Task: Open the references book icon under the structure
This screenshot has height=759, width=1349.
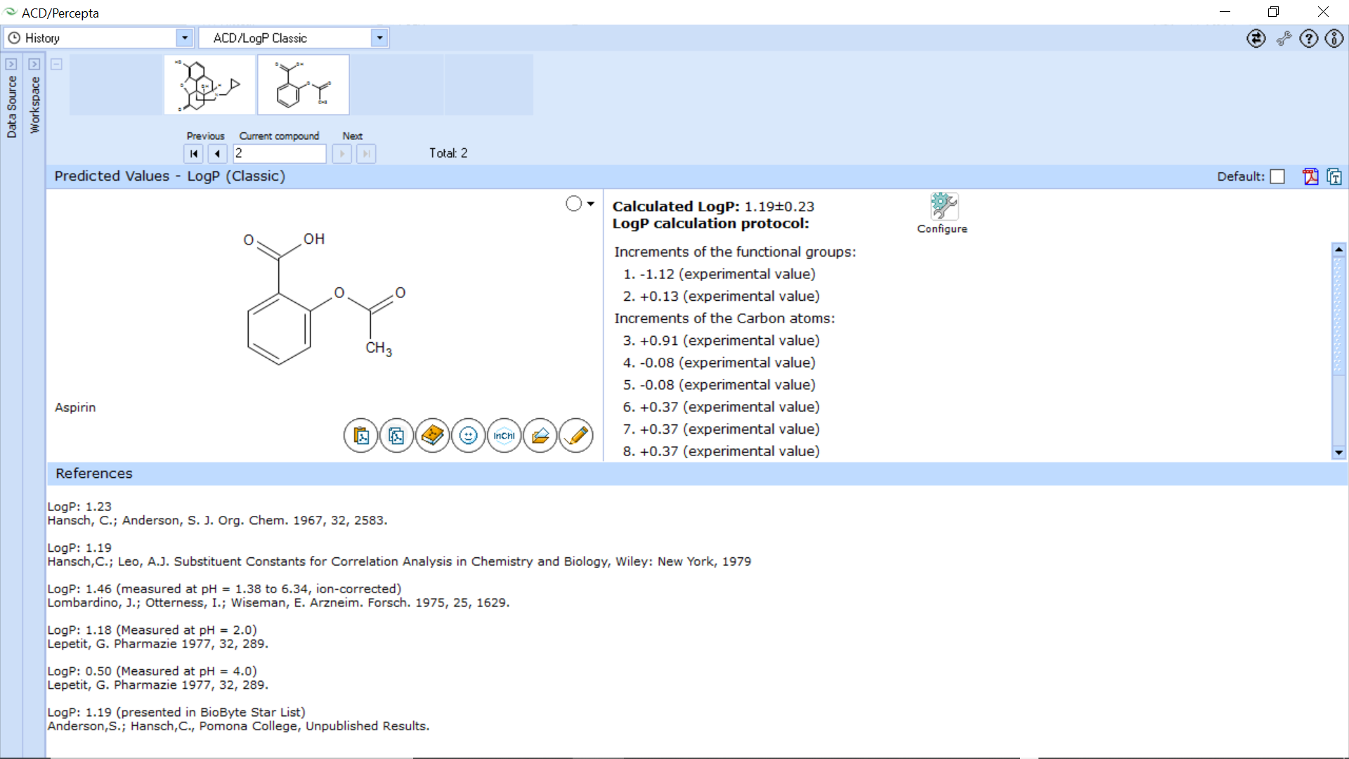Action: coord(433,435)
